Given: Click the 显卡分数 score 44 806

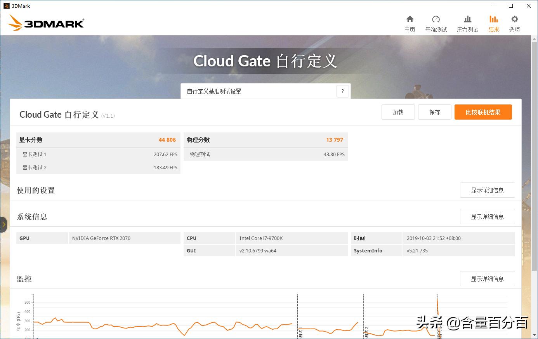Looking at the screenshot, I should pos(167,140).
